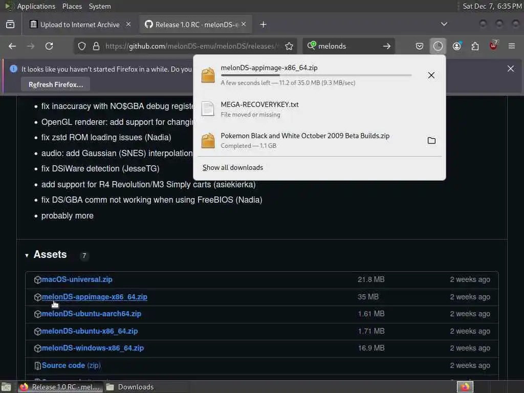This screenshot has height=393, width=524.
Task: Click the melonDS-appimage-x86_64.zip file icon in downloads
Action: point(208,75)
